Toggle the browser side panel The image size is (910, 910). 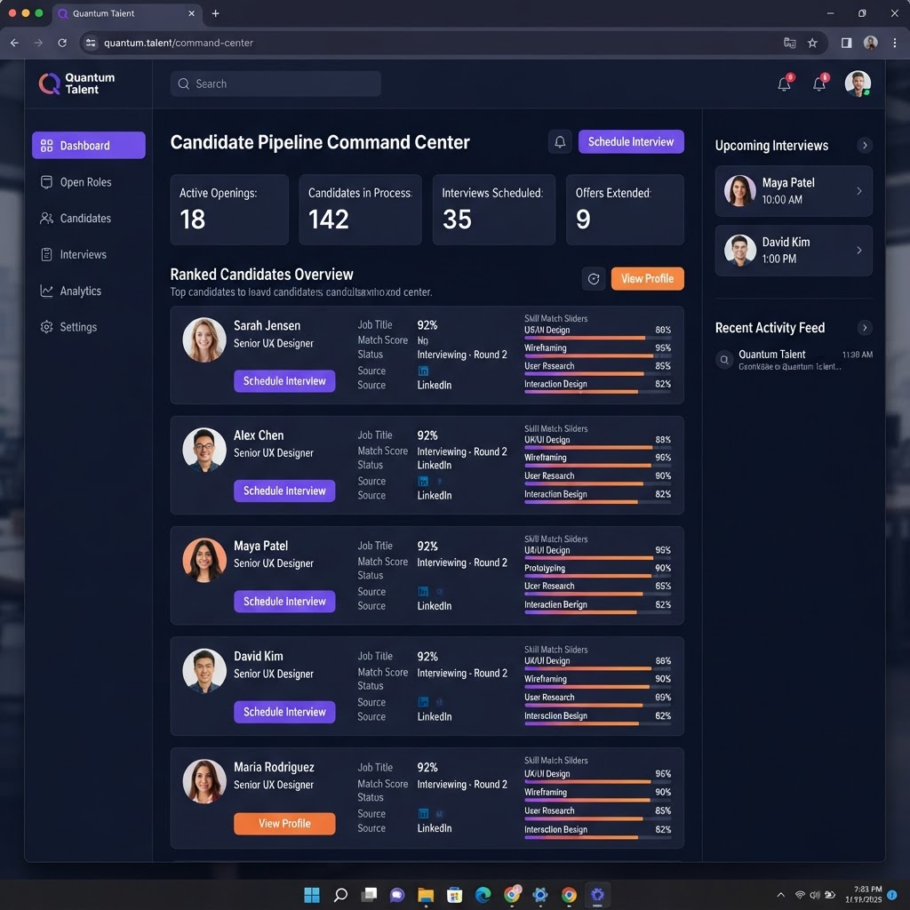coord(846,43)
